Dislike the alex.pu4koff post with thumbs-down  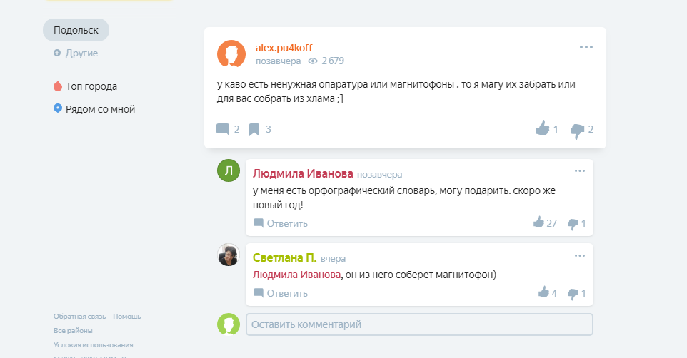click(x=577, y=130)
